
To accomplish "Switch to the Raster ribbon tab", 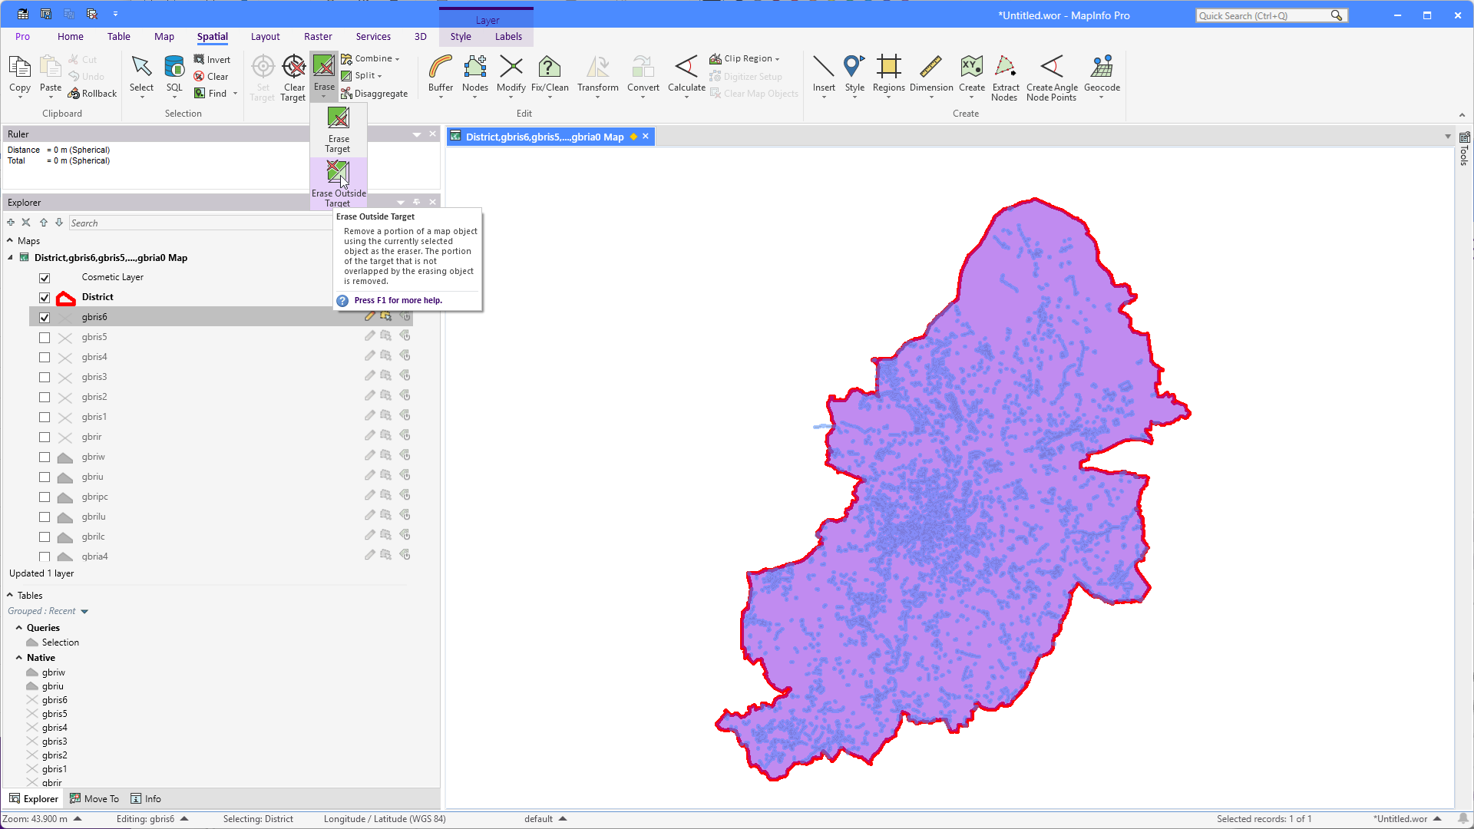I will [318, 37].
